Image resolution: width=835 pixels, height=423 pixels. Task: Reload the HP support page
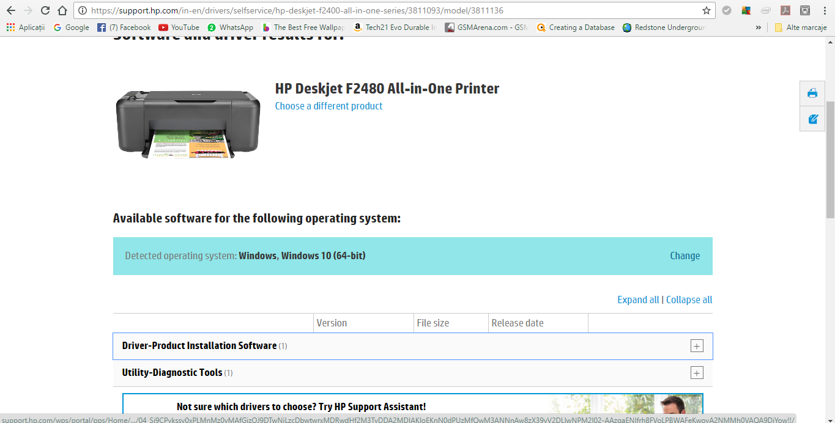[45, 10]
